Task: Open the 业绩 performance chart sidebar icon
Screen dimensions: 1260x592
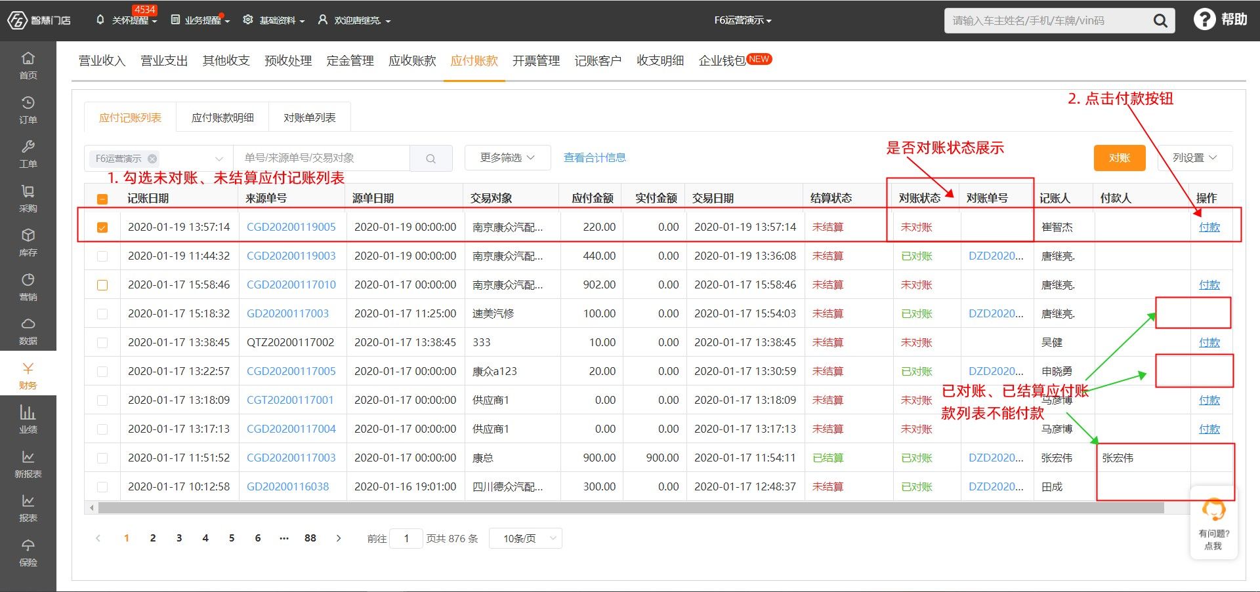Action: pos(28,418)
